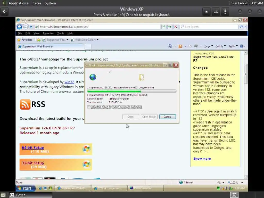
Task: Switch to the download progress taskbar button
Action: pyautogui.click(x=109, y=188)
